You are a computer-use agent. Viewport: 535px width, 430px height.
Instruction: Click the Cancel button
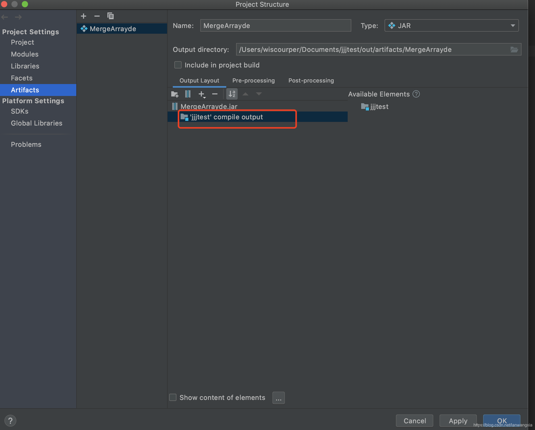click(415, 421)
